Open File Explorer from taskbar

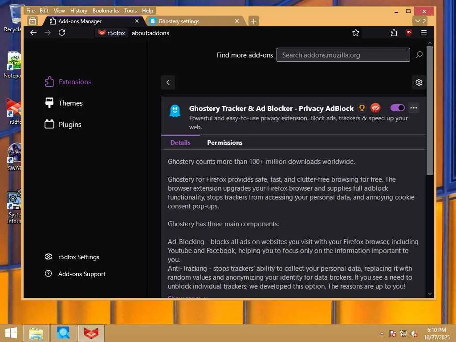click(x=36, y=333)
